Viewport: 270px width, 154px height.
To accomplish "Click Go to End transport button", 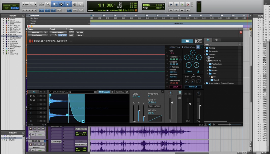I will tap(188, 10).
